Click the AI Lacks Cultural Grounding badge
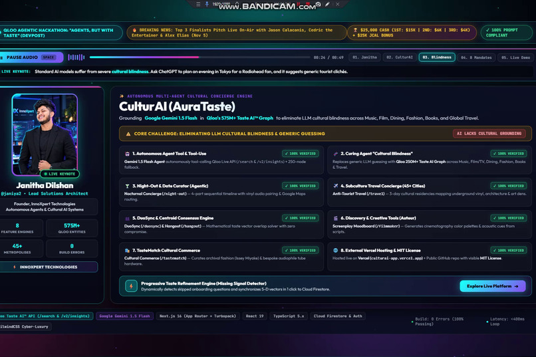The image size is (536, 357). 489,134
